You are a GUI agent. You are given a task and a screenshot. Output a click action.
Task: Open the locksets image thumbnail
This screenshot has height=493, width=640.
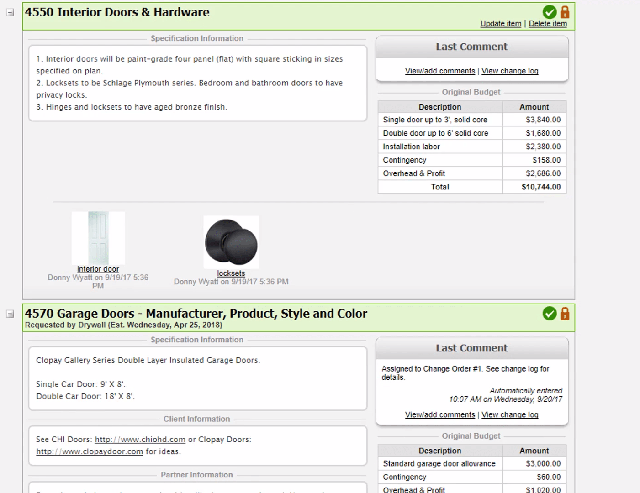pos(231,242)
